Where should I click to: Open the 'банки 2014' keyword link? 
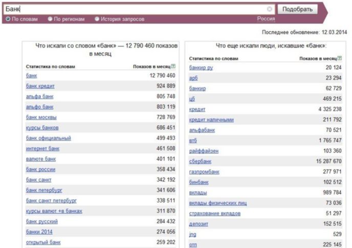tap(39, 232)
